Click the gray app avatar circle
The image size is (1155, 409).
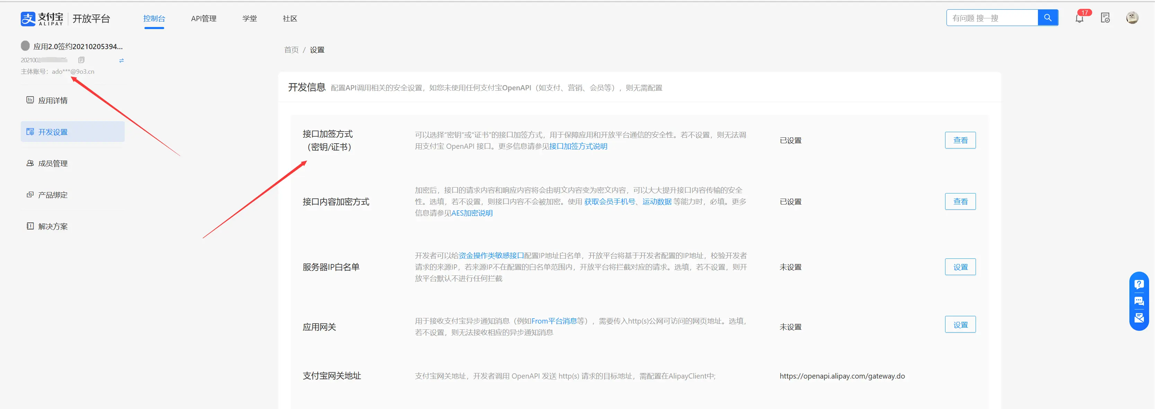(26, 46)
